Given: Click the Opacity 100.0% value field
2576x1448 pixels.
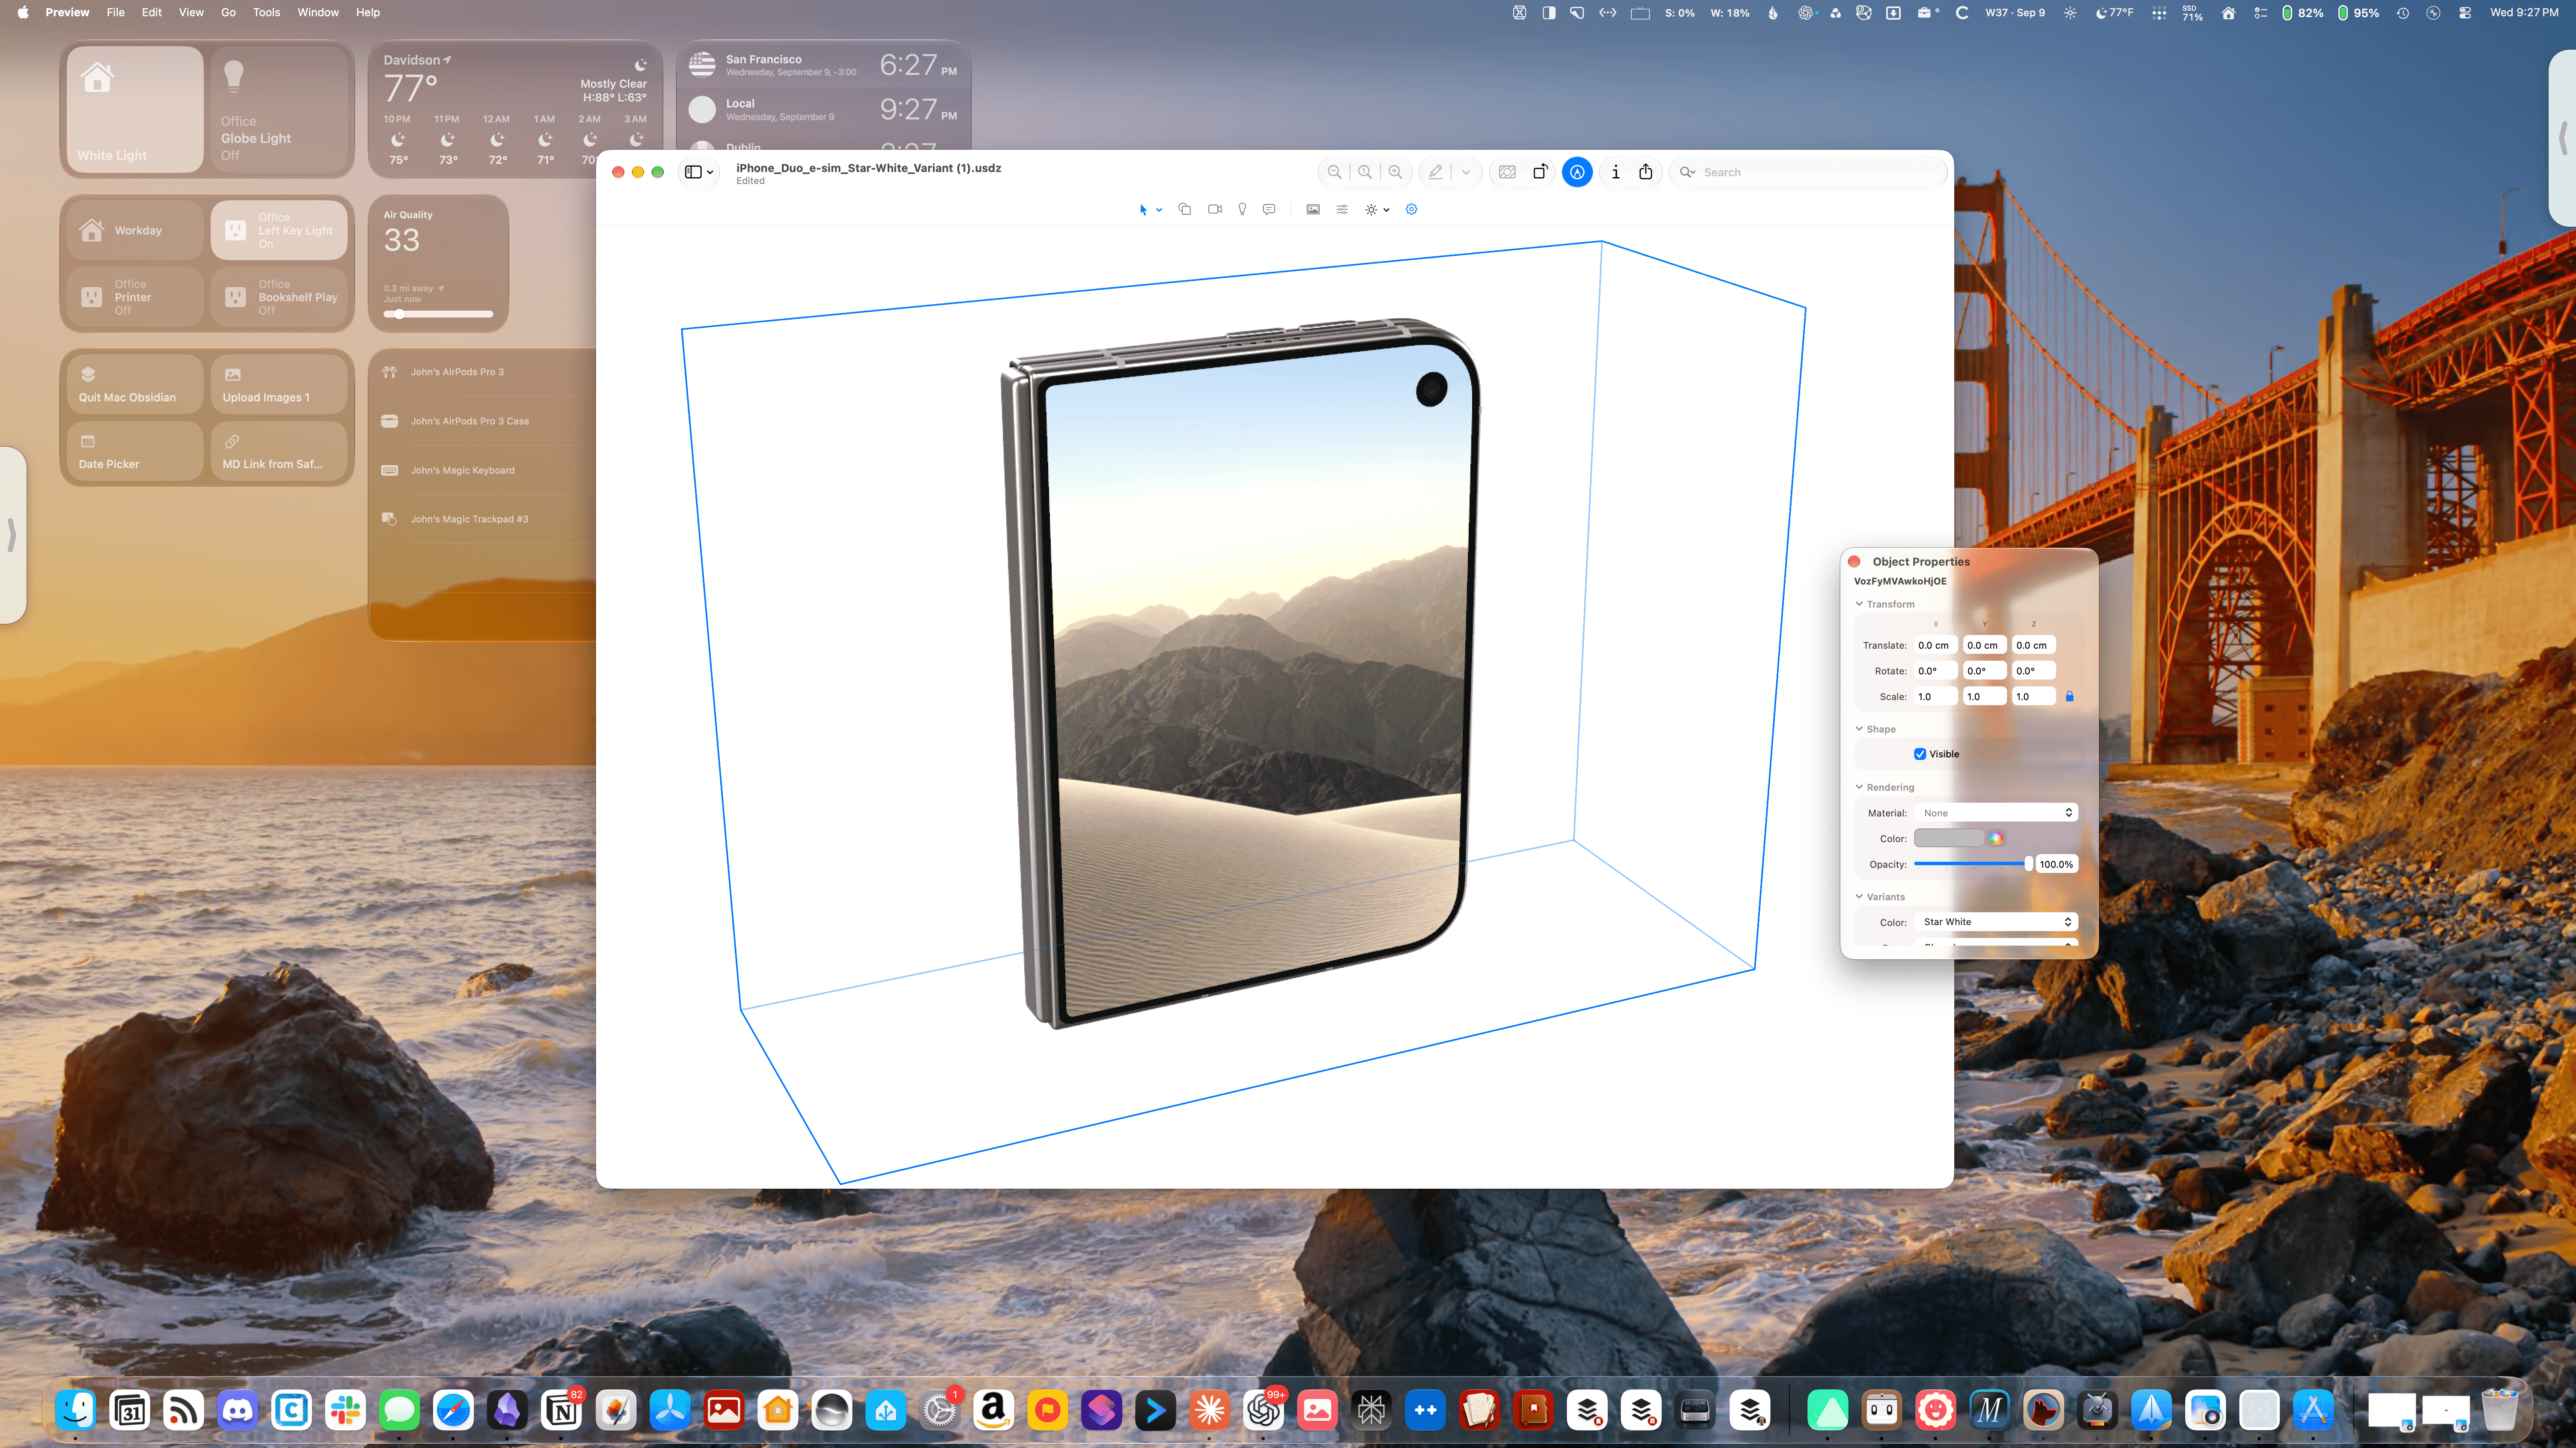Looking at the screenshot, I should [x=2056, y=864].
